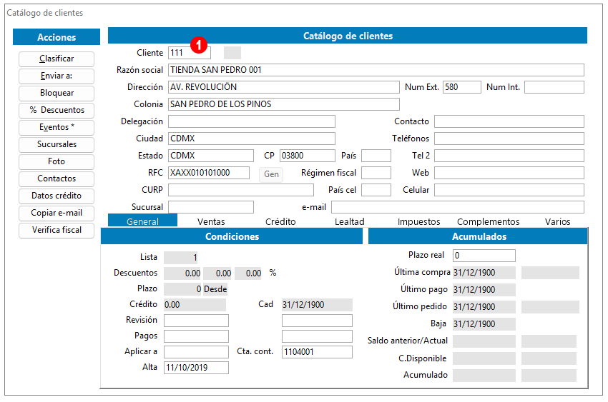The height and width of the screenshot is (402, 608).
Task: Click the Alta date field
Action: click(x=196, y=368)
